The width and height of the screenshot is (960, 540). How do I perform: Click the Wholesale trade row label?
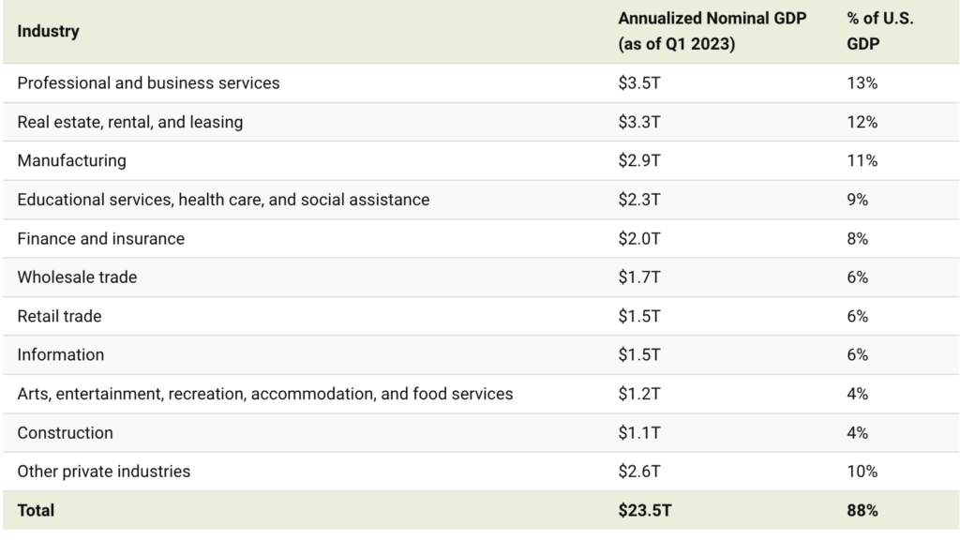(77, 277)
